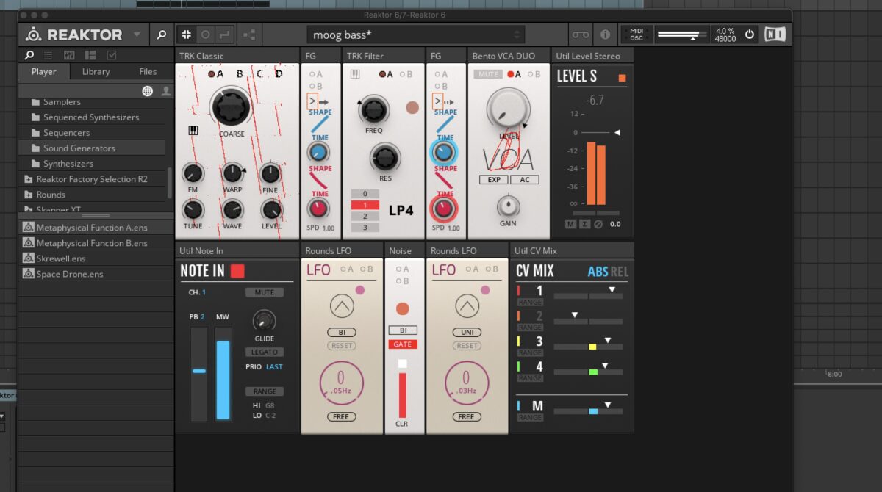Click the Reaktor logo in the header
The height and width of the screenshot is (492, 882).
point(73,35)
